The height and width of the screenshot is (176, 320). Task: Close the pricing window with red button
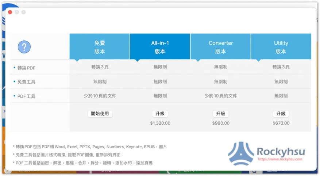click(x=10, y=12)
